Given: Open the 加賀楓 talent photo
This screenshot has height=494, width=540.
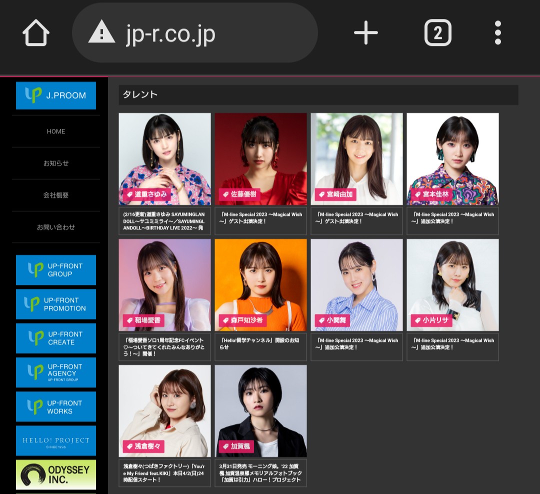Looking at the screenshot, I should click(x=260, y=411).
